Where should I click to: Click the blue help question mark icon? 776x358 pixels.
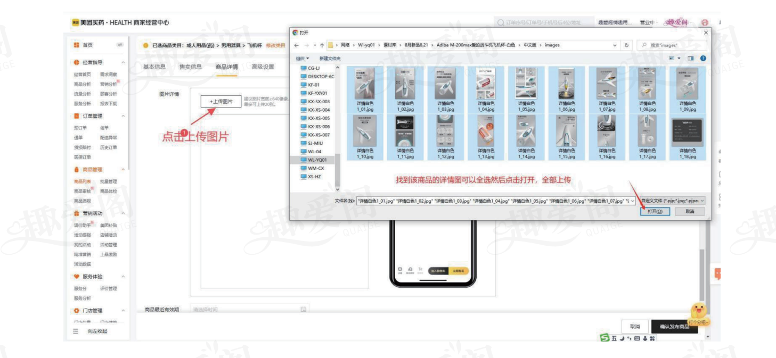pos(703,58)
